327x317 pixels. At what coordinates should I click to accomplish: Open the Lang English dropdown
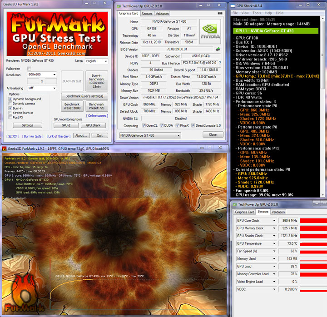tap(97, 61)
